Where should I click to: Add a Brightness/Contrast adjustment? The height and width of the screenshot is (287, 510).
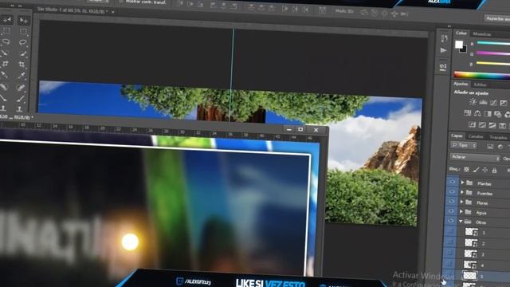point(473,102)
